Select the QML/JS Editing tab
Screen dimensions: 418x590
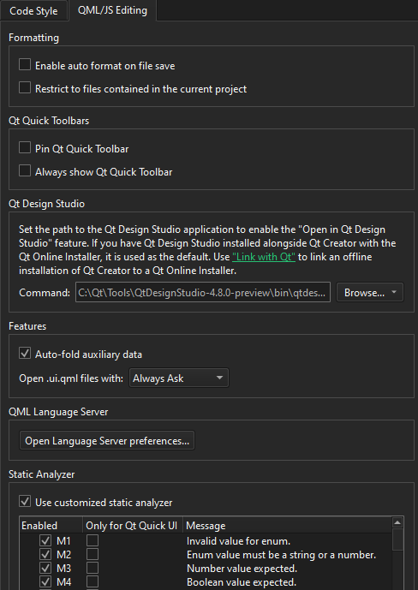click(112, 10)
